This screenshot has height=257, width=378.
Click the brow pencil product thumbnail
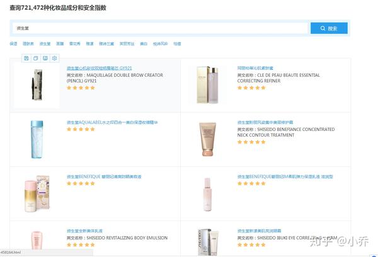click(37, 84)
